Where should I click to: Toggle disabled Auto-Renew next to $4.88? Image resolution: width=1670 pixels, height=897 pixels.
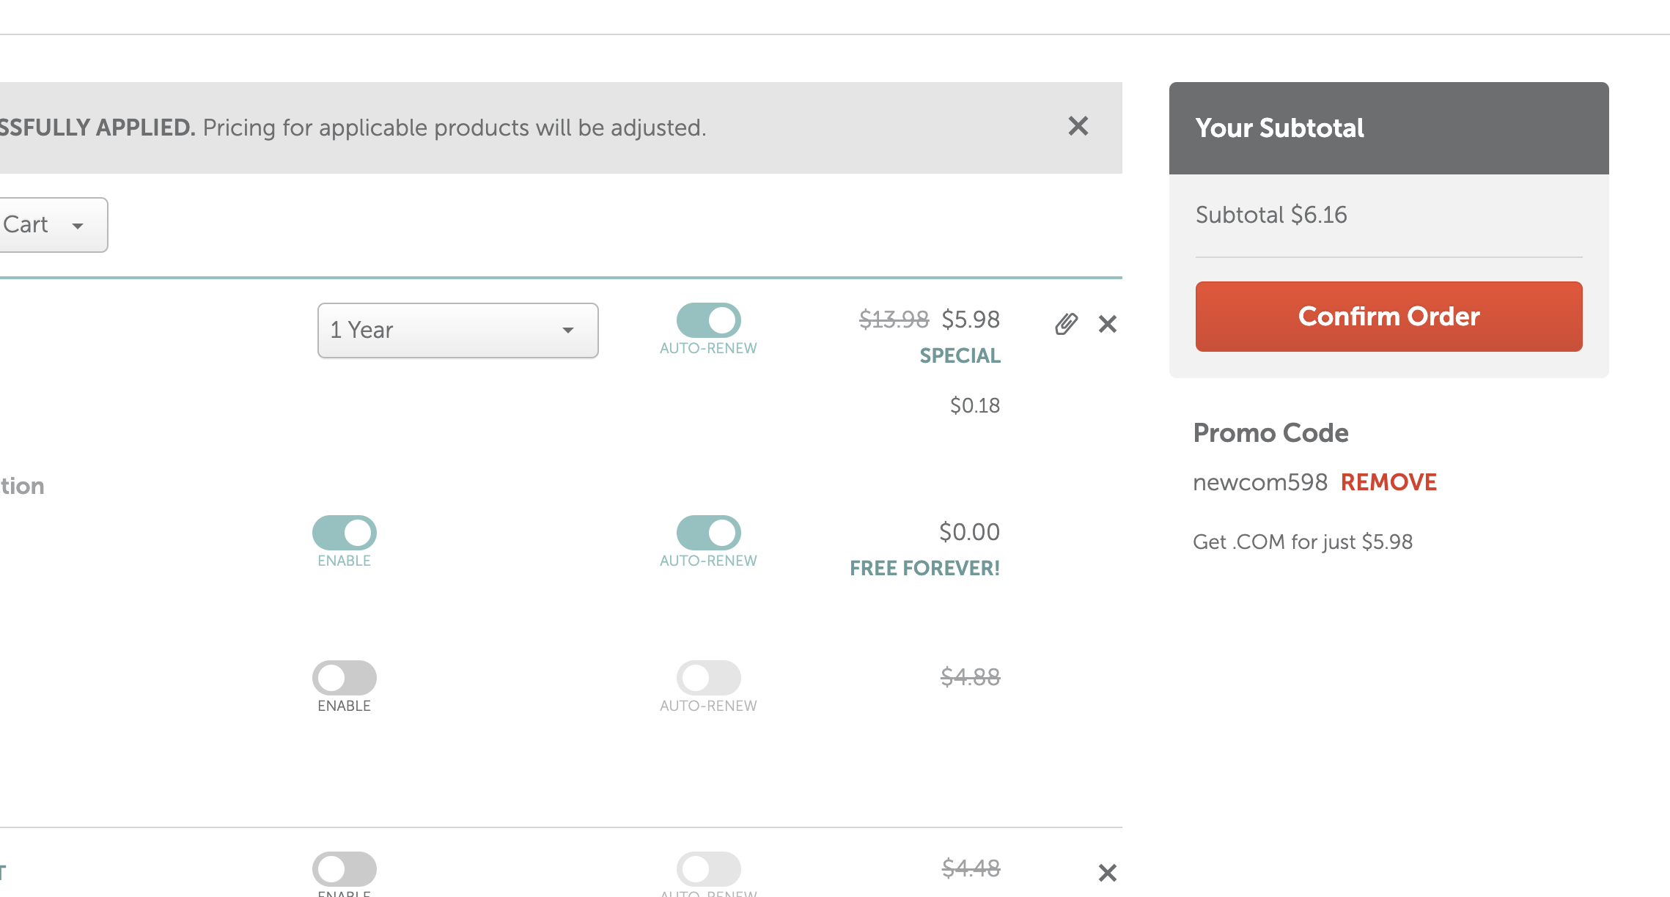point(708,678)
